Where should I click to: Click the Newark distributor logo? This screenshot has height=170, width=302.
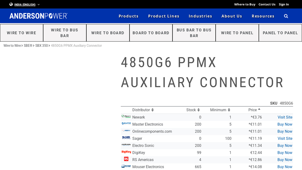[x=126, y=116]
